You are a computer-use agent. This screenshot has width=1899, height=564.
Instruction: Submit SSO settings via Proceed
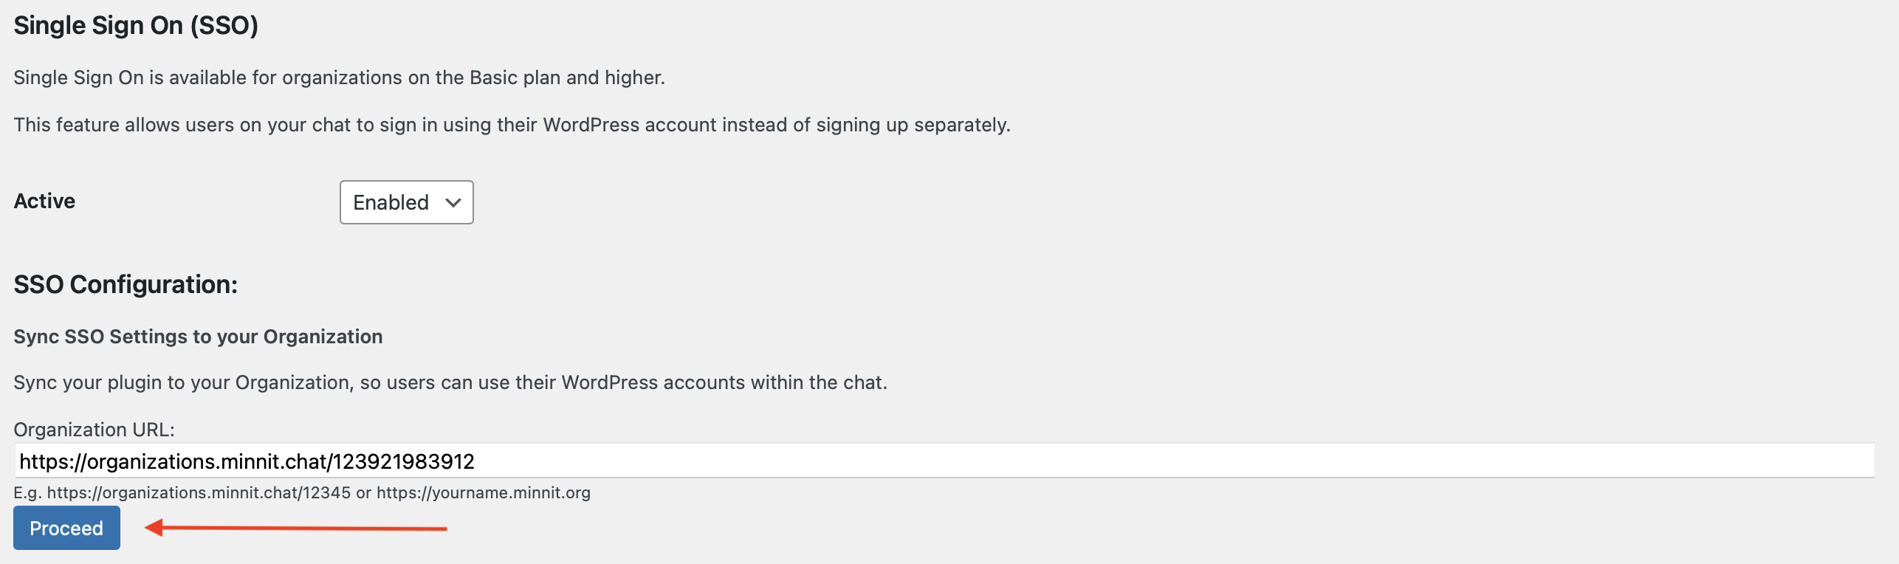pos(66,528)
